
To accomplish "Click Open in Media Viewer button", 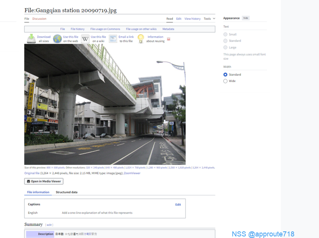I will tap(44, 181).
